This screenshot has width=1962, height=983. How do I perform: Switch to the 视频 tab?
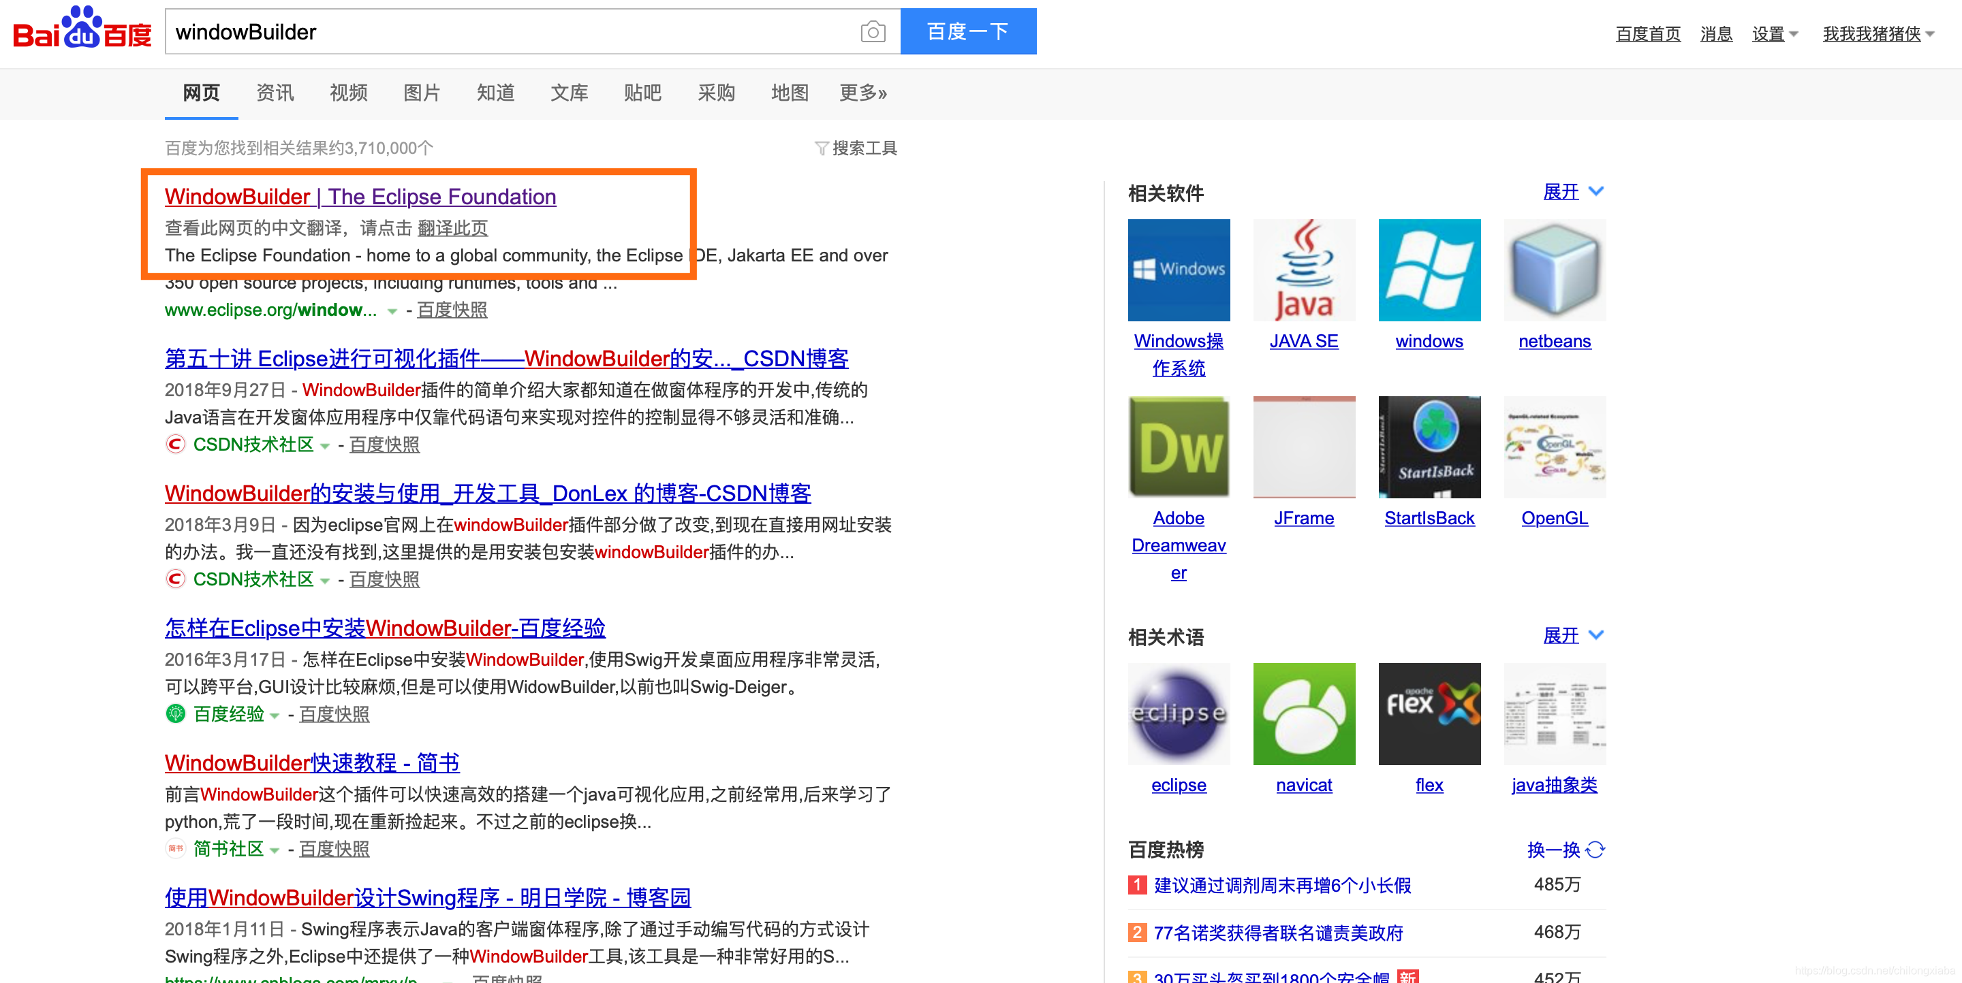click(349, 93)
